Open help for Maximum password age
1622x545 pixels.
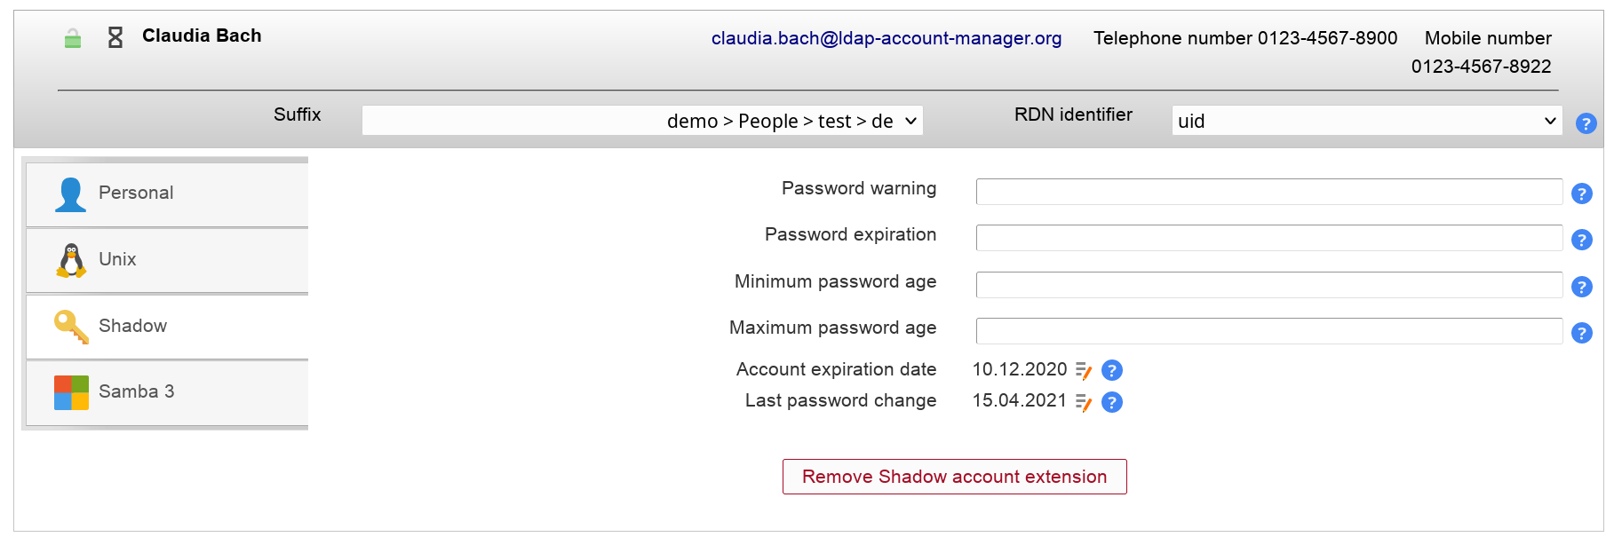(x=1581, y=333)
